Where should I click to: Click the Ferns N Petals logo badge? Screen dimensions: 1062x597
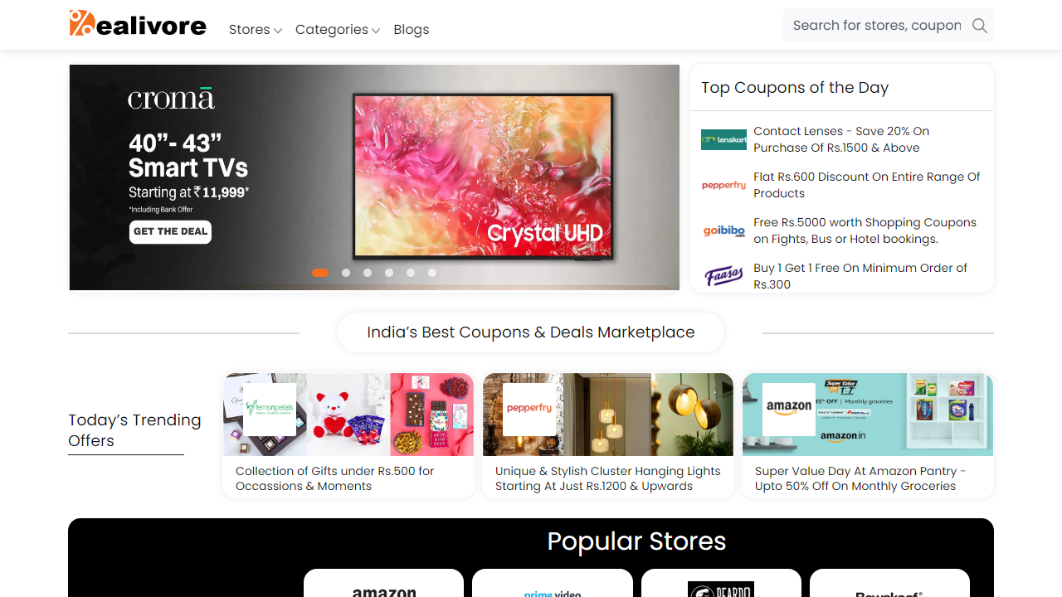pos(270,410)
